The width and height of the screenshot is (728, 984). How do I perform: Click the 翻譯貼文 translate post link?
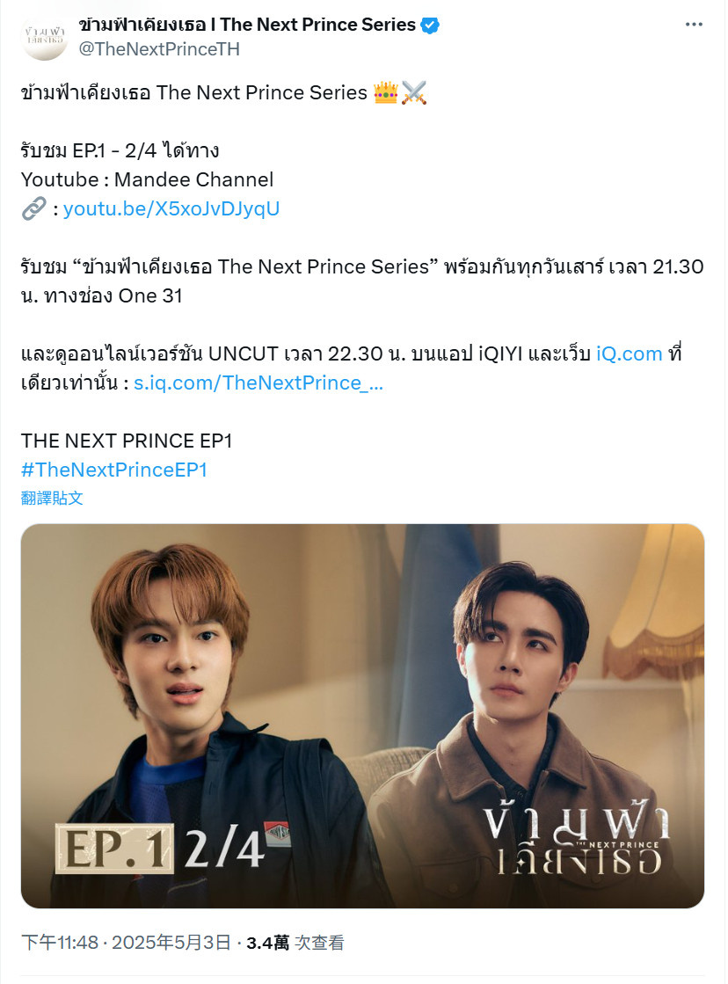pos(52,499)
